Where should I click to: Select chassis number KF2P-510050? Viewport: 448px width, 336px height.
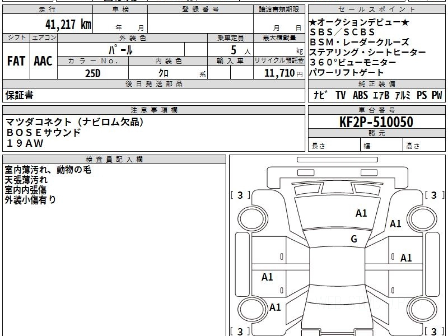pyautogui.click(x=376, y=122)
